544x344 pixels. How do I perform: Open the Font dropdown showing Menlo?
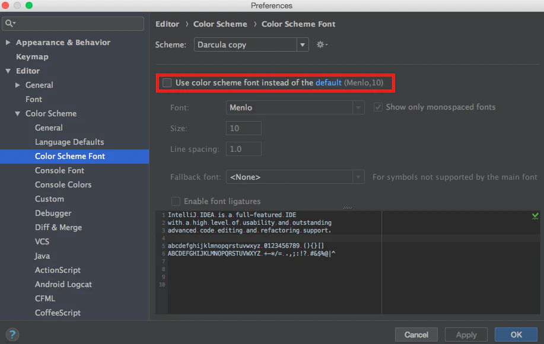295,107
